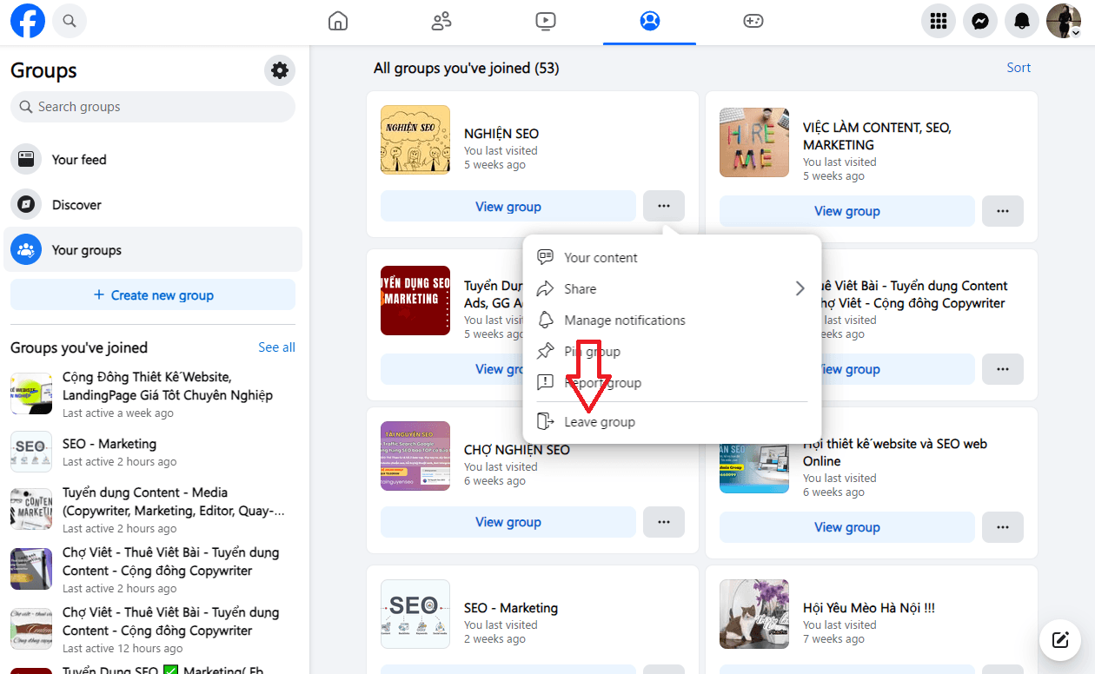Open the Chợ Việt group active 2 hours ago

[x=153, y=570]
